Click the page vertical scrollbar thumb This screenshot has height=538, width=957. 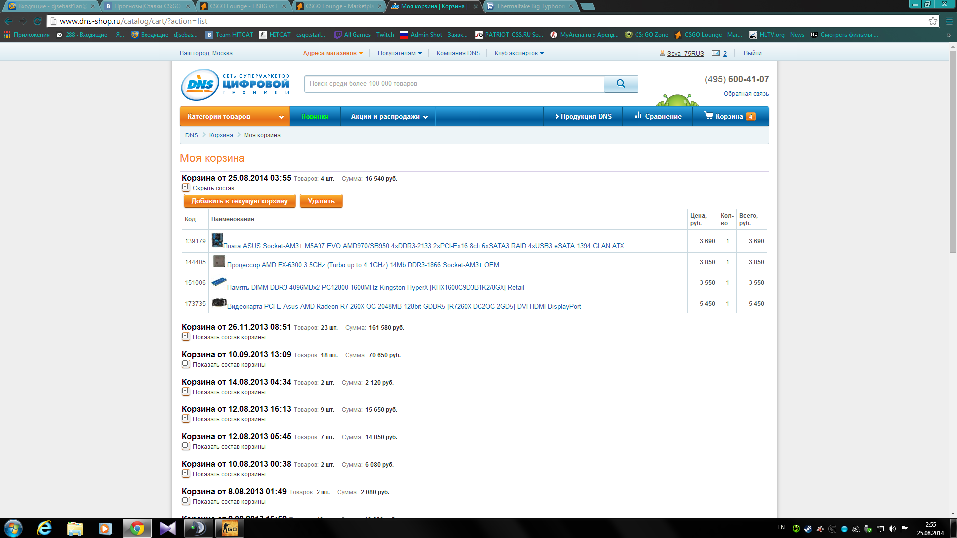pos(953,152)
